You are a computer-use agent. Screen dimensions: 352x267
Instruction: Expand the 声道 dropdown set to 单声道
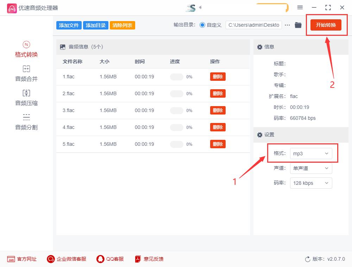(311, 168)
